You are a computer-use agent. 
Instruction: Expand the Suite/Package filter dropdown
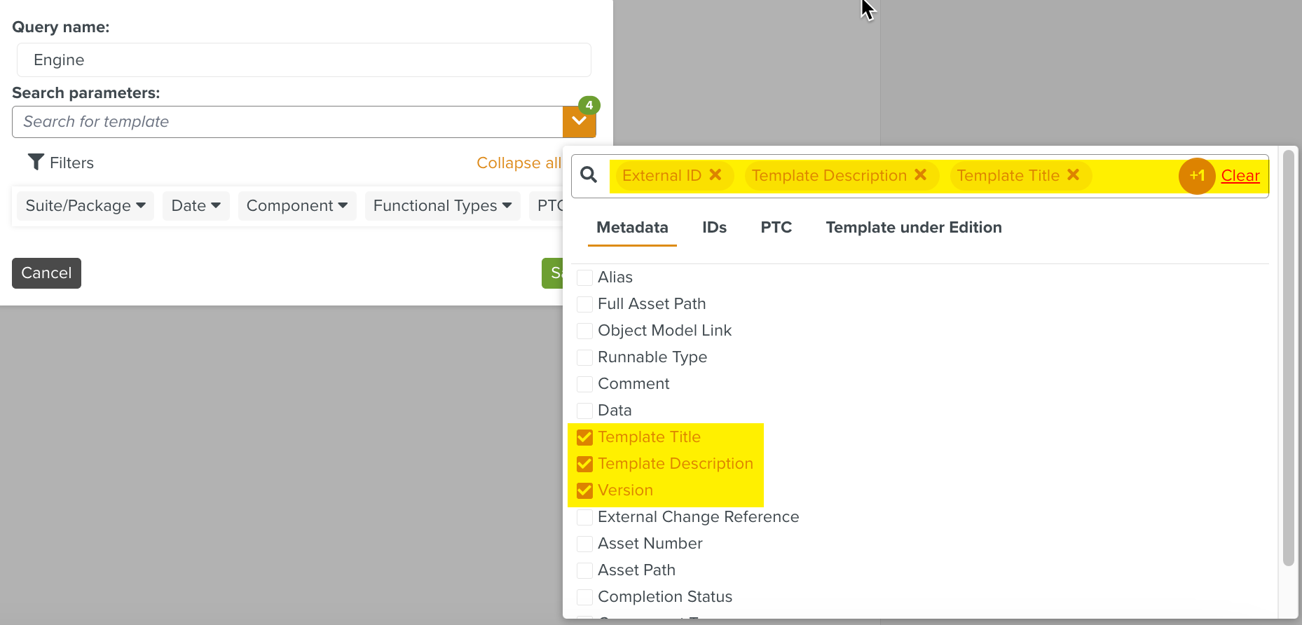coord(85,206)
